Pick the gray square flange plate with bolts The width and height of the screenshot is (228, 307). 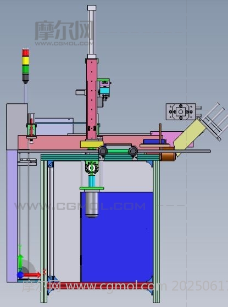pyautogui.click(x=181, y=112)
